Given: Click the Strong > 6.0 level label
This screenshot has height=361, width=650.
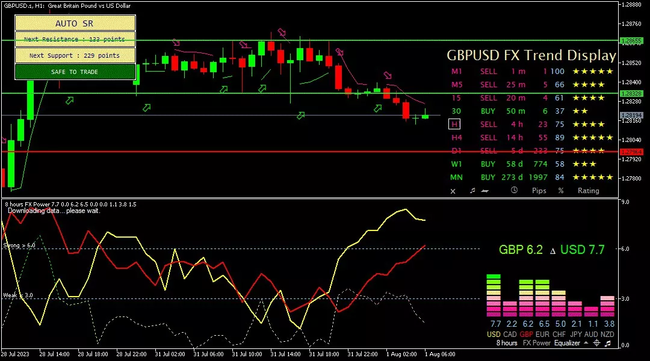Looking at the screenshot, I should click(19, 245).
